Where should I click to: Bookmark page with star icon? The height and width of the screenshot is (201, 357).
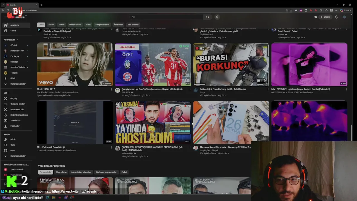tap(291, 10)
